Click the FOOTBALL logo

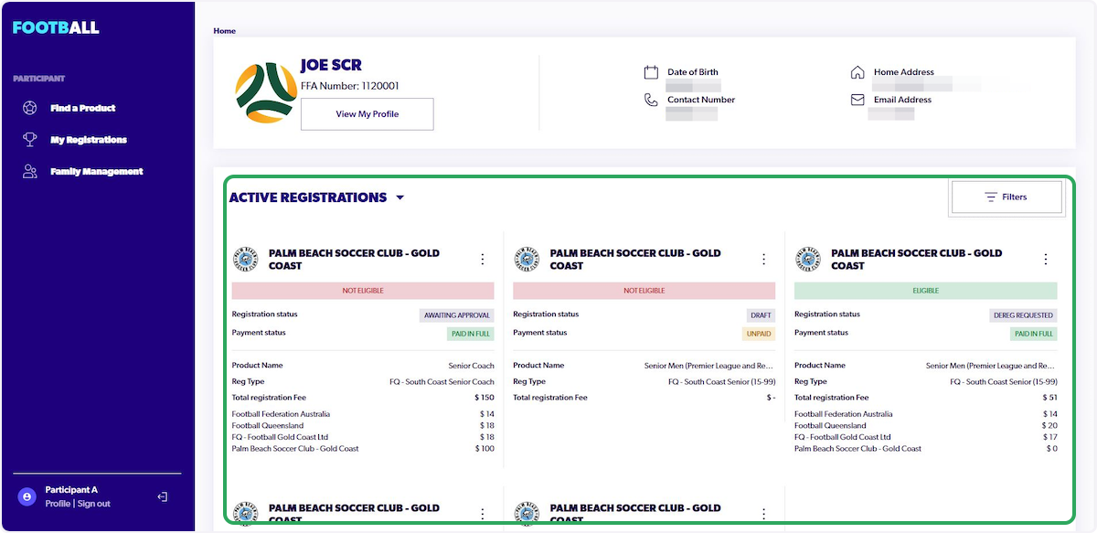click(x=56, y=27)
